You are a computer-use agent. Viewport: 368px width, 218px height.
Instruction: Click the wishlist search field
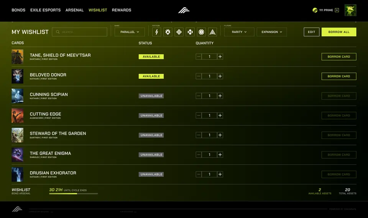(80, 32)
